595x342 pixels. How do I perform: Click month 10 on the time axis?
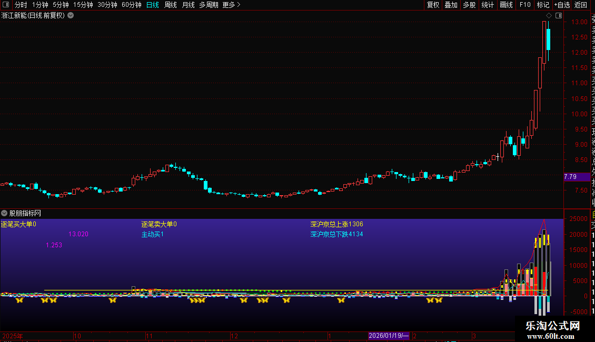(x=77, y=336)
